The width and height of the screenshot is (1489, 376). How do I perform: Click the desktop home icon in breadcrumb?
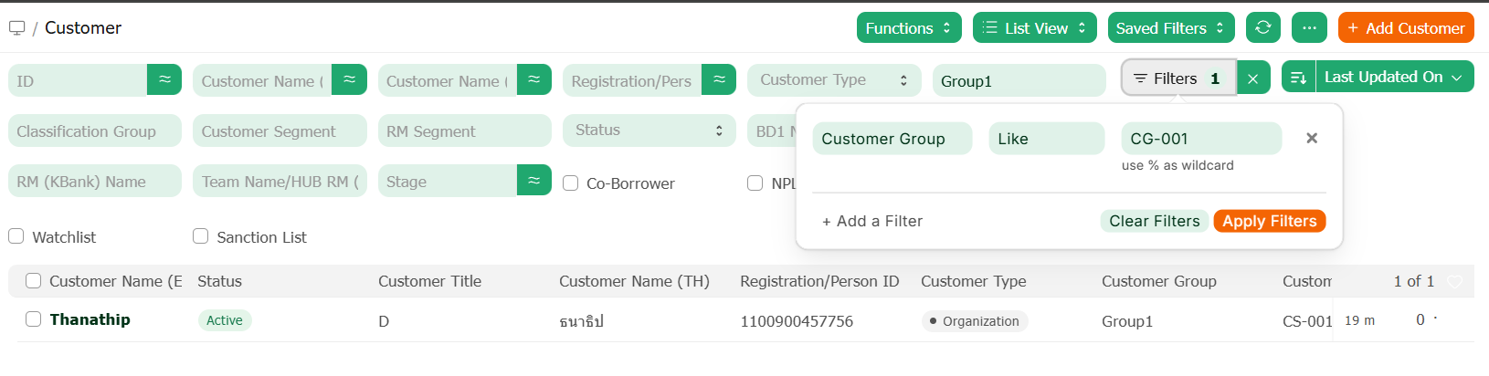tap(16, 28)
